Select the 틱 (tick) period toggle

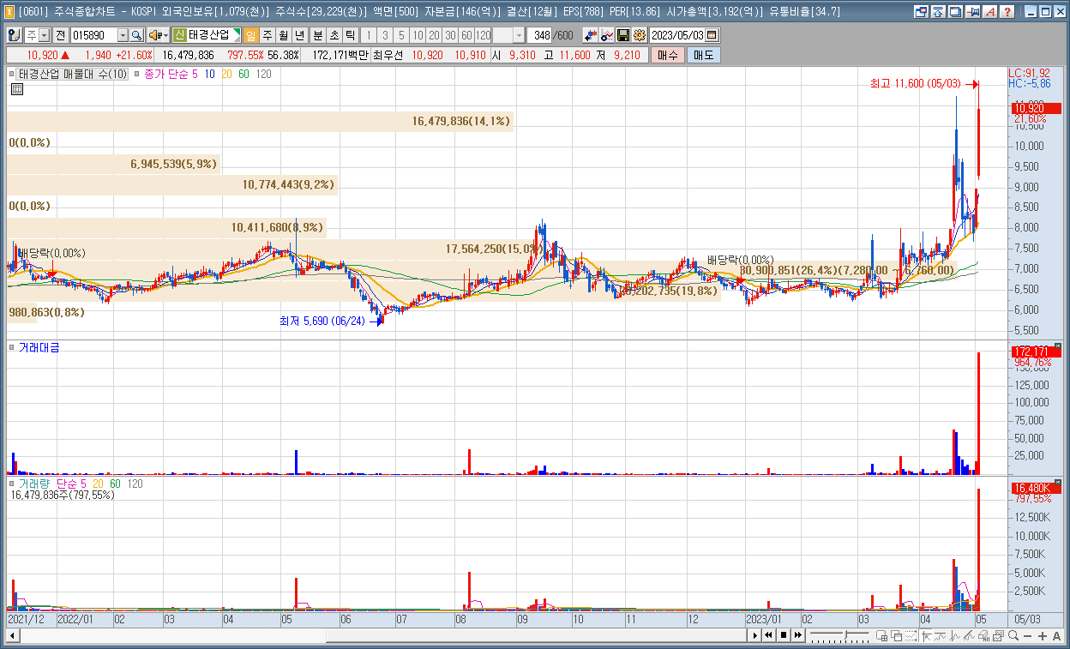(x=350, y=35)
